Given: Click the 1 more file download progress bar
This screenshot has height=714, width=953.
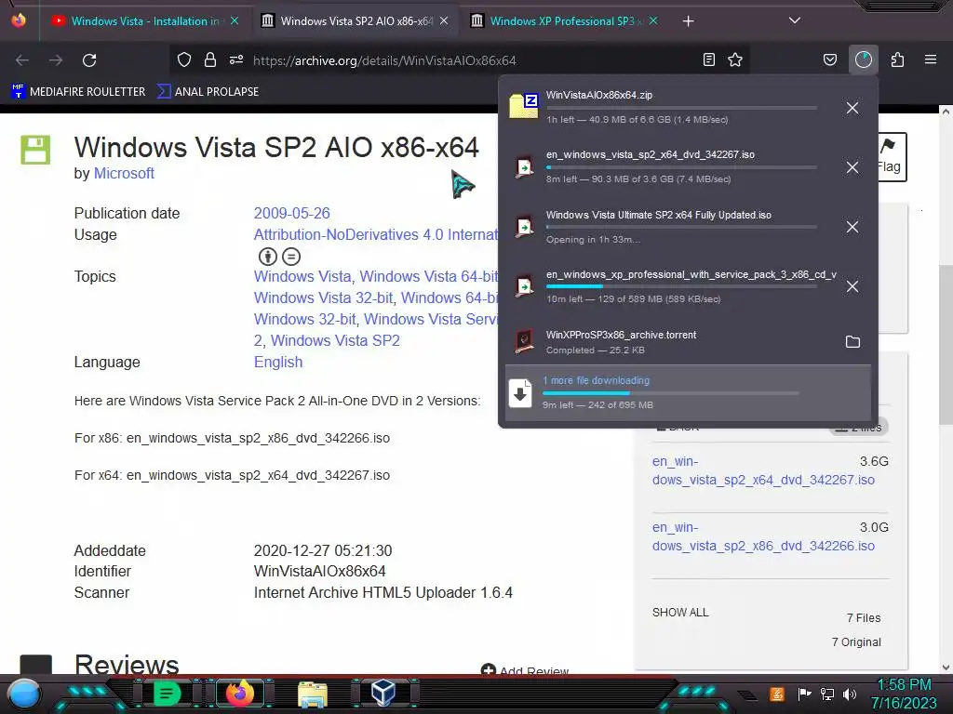Looking at the screenshot, I should (x=670, y=393).
